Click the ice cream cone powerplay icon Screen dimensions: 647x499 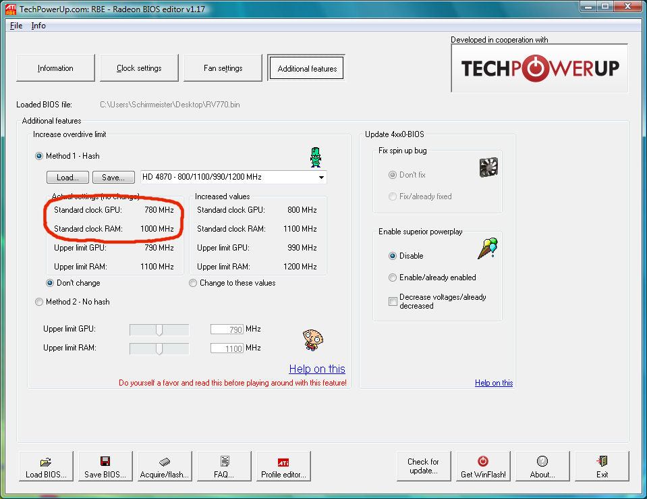[488, 248]
